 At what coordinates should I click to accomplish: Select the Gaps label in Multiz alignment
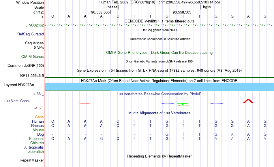point(39,117)
